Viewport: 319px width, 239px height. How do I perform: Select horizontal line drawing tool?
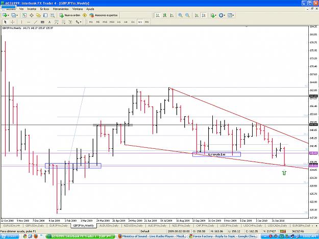(29, 22)
